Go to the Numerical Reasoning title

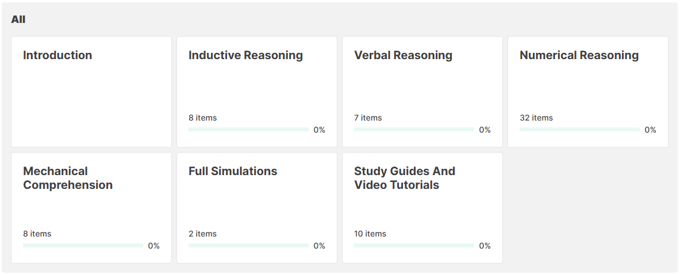coord(579,56)
